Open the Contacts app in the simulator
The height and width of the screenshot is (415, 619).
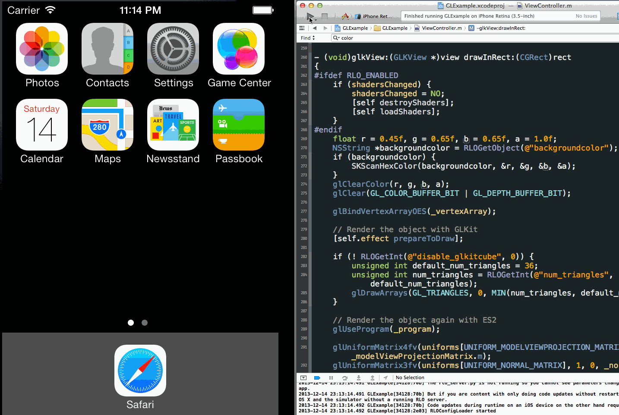[x=107, y=49]
